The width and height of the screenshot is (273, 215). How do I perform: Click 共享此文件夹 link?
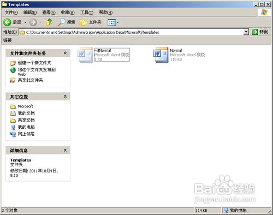point(30,80)
